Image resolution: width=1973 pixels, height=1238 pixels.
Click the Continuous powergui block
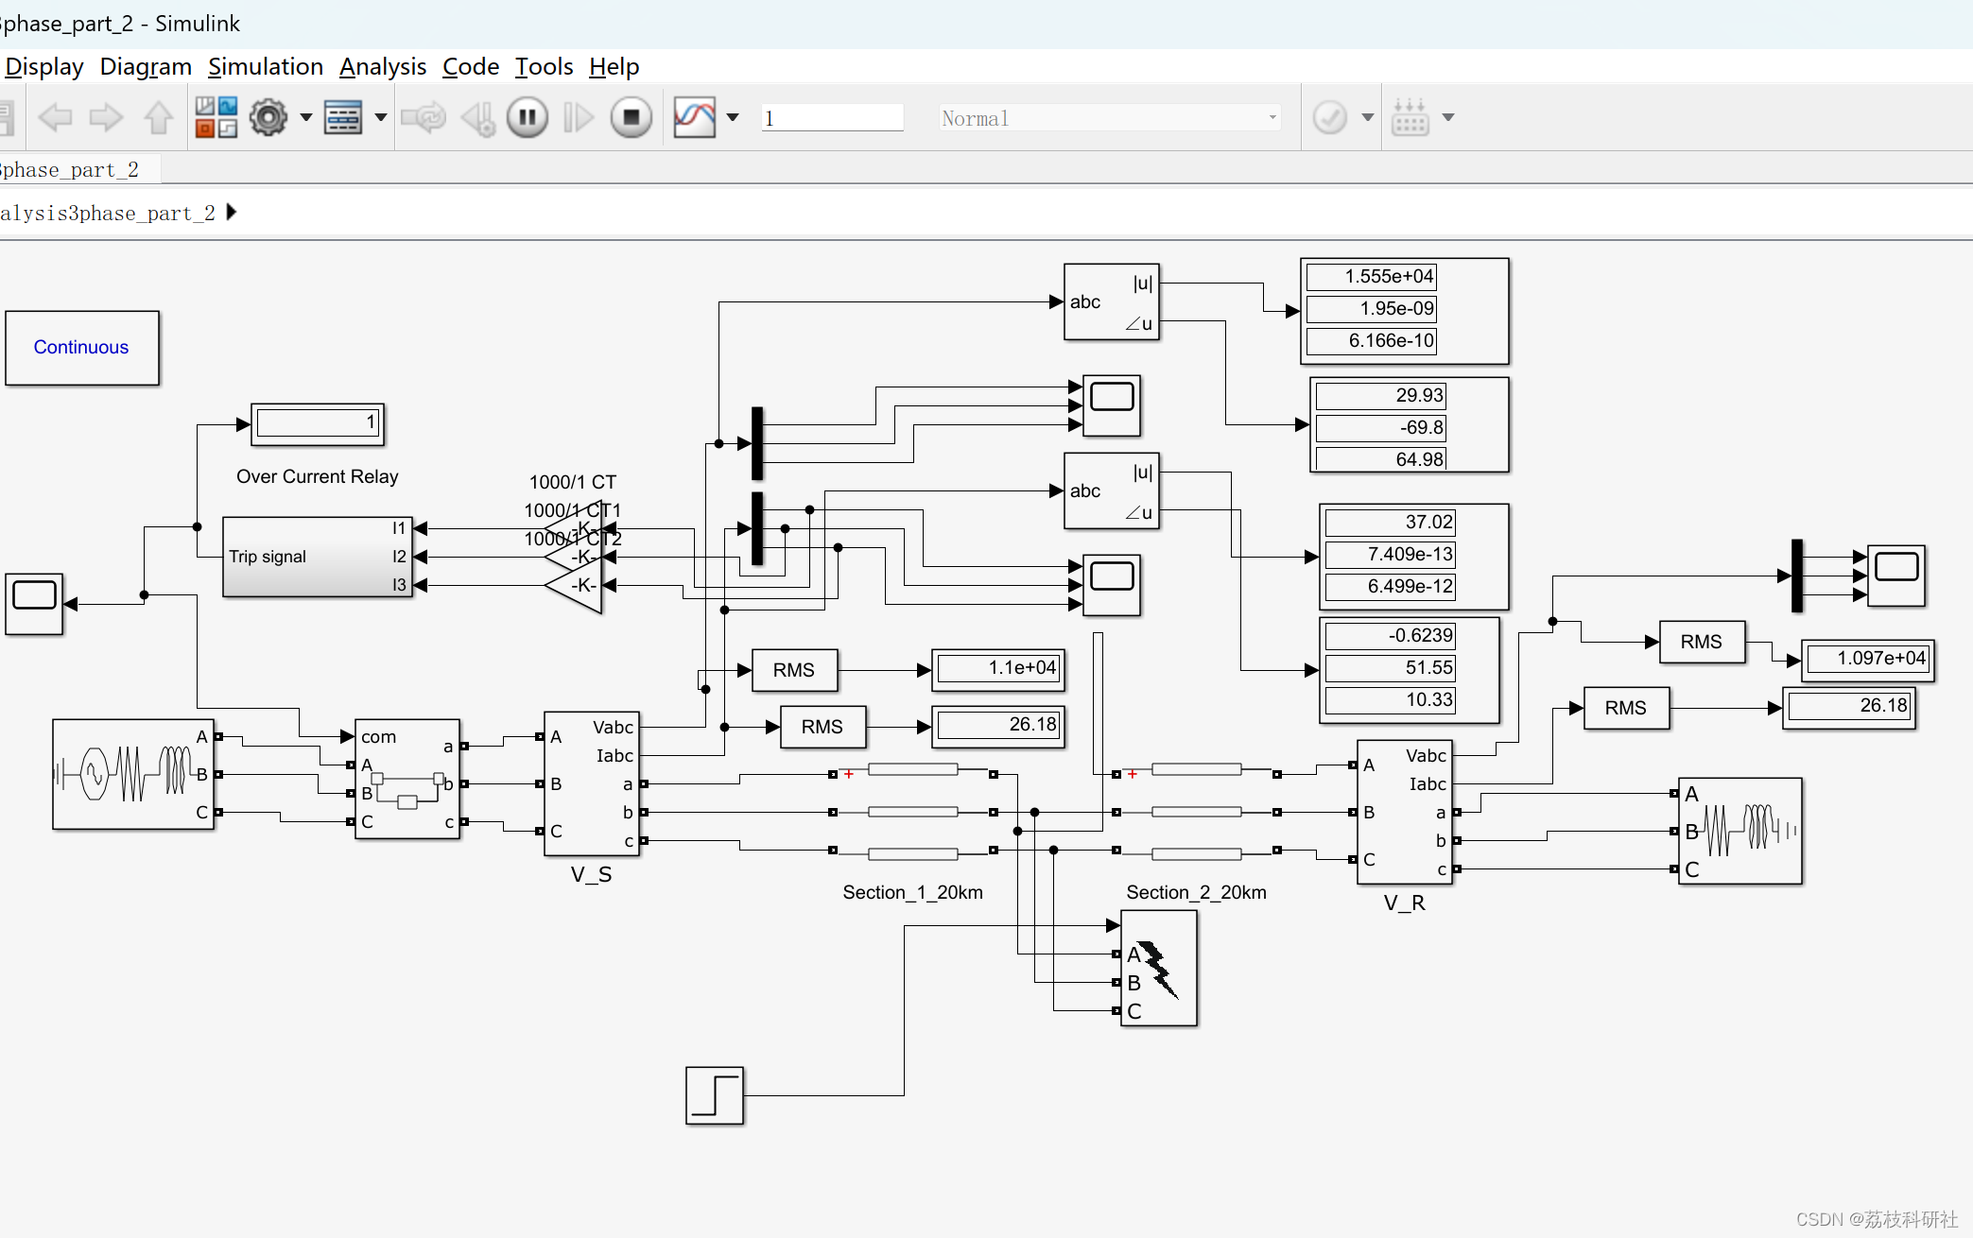coord(82,348)
